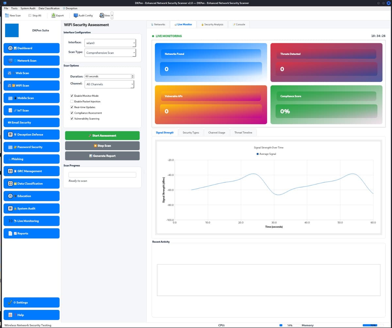The width and height of the screenshot is (392, 328).
Task: Open the Phishing module
Action: [x=31, y=159]
